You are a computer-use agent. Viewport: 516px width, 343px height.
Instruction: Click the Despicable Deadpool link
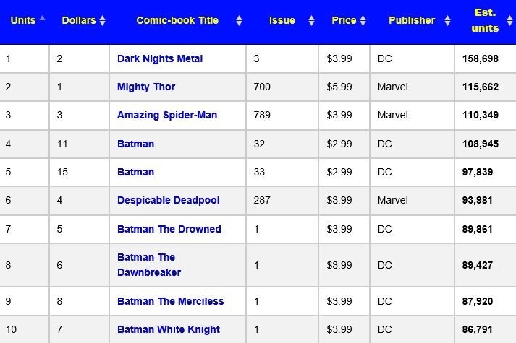169,200
